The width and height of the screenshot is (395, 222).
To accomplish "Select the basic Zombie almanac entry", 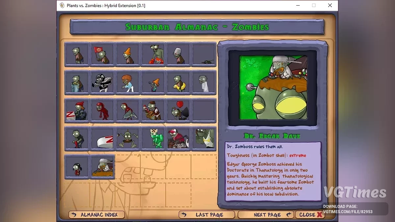I will (x=77, y=55).
